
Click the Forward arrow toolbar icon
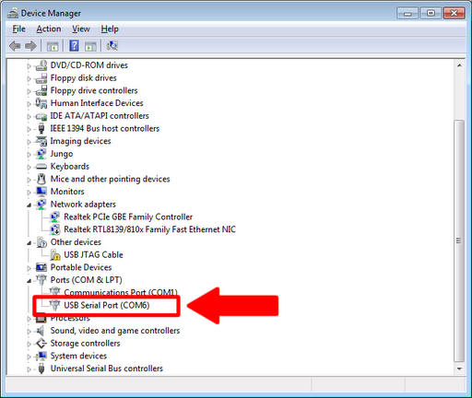click(30, 46)
